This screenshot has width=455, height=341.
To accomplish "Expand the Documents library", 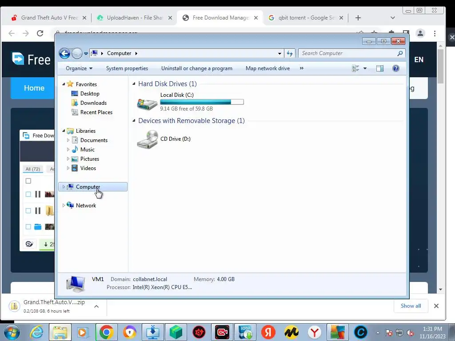I will pyautogui.click(x=68, y=140).
